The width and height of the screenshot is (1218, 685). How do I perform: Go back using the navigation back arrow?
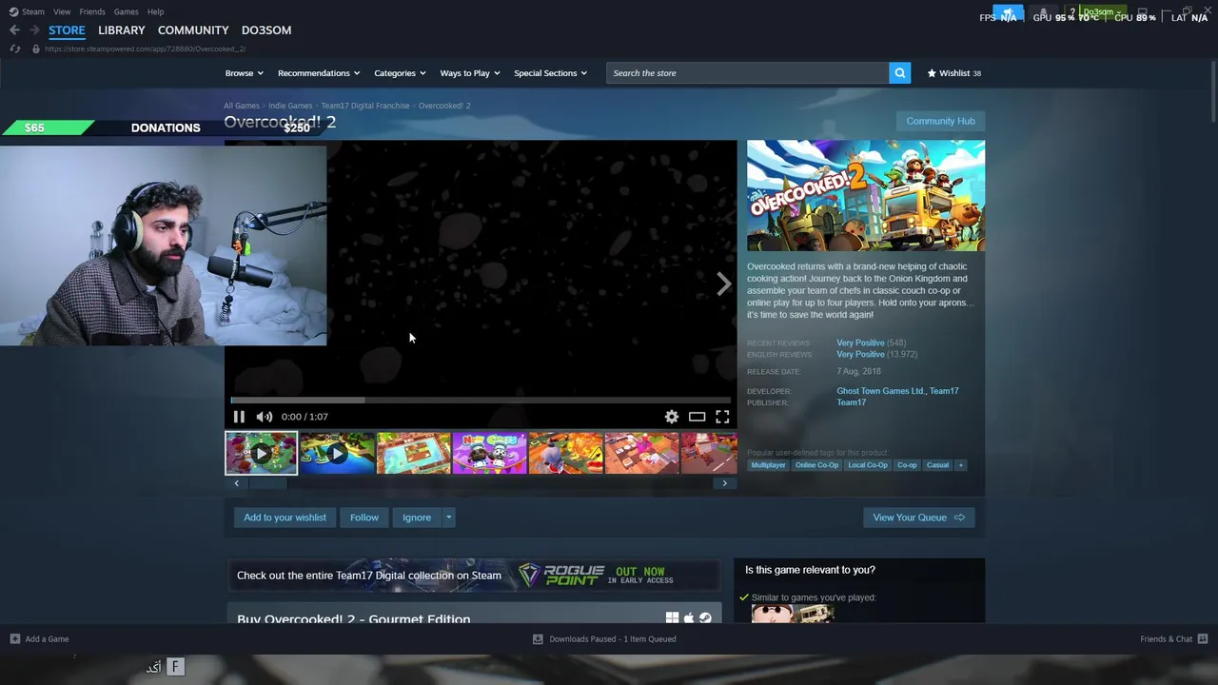[14, 30]
